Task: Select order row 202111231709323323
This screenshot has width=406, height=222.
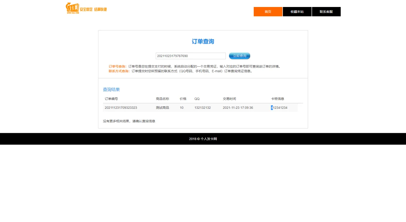Action: (x=121, y=108)
